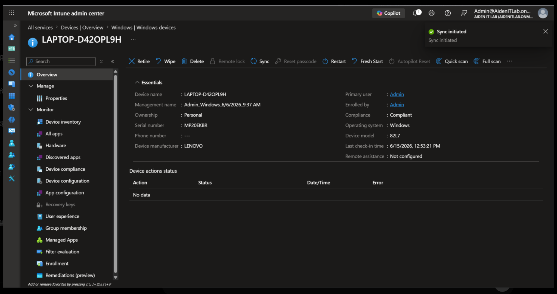Dismiss the Sync initiated notification

coord(545,32)
